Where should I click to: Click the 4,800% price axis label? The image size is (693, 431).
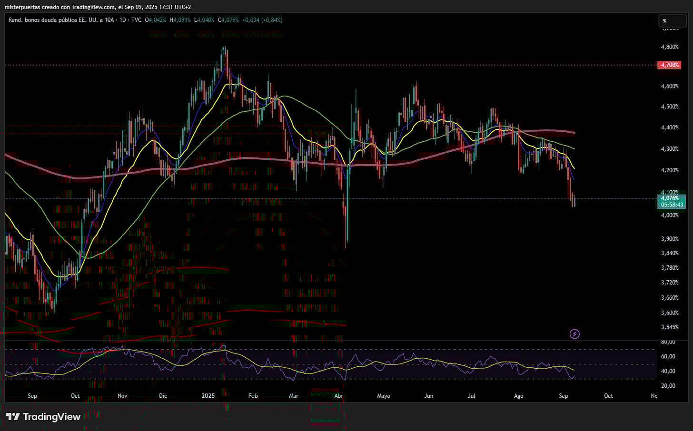pos(670,47)
